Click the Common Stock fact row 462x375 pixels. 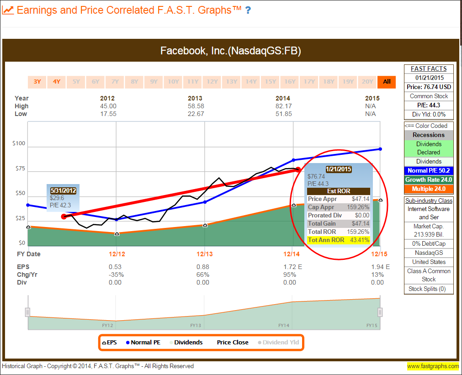tap(429, 96)
